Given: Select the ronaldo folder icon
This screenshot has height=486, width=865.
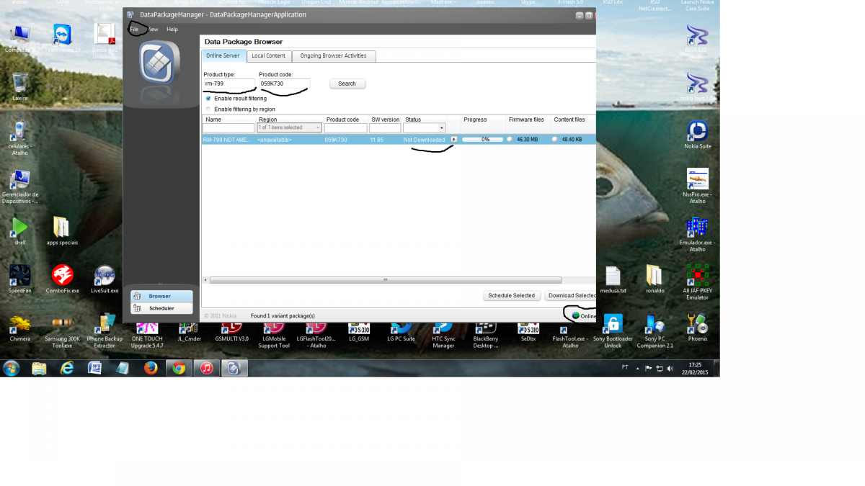Looking at the screenshot, I should point(654,280).
